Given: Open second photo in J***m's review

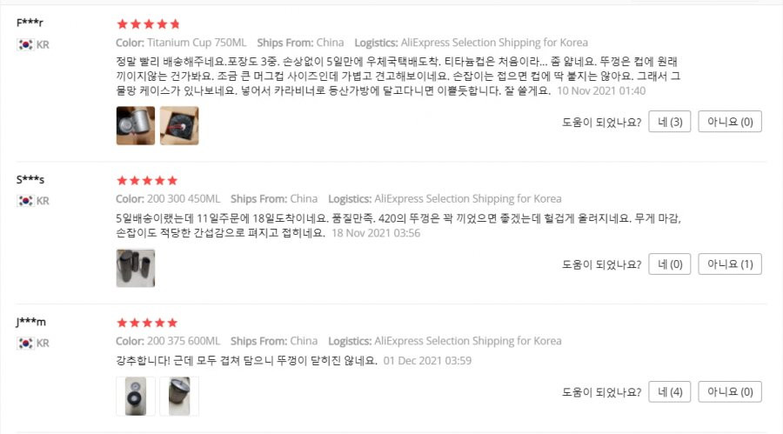Looking at the screenshot, I should click(x=179, y=396).
